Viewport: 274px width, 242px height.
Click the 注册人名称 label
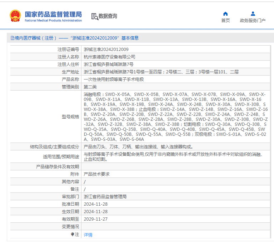(68, 57)
